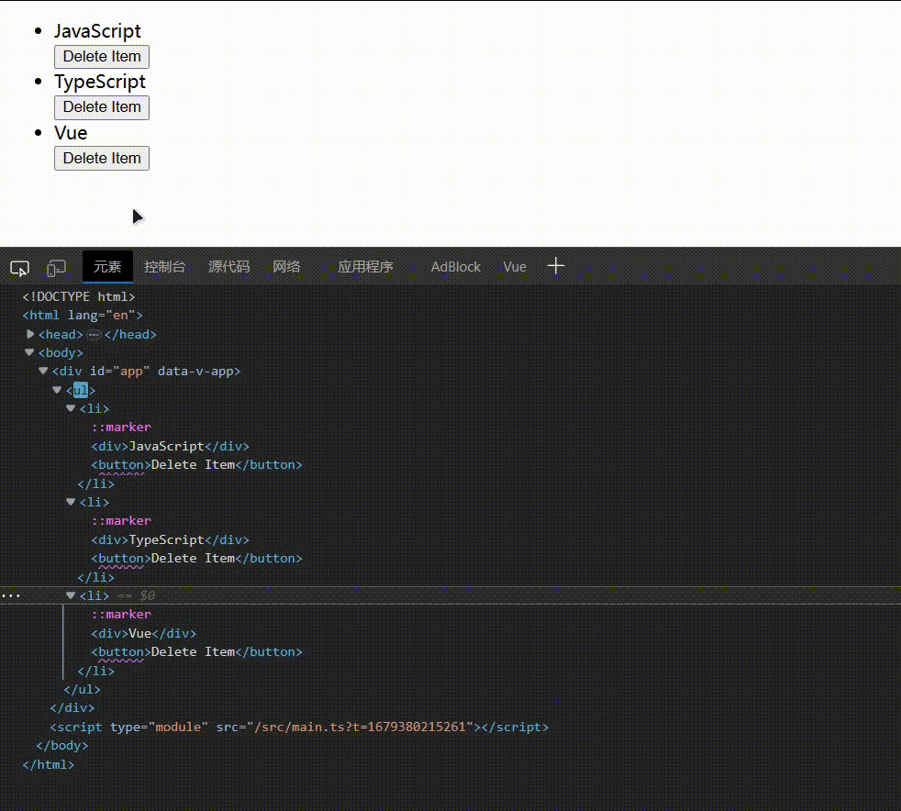Image resolution: width=901 pixels, height=811 pixels.
Task: Select the closing body tag line
Action: [x=62, y=745]
